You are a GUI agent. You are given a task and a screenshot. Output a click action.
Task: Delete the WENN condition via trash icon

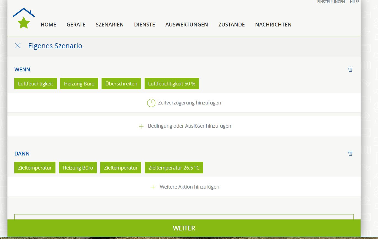(350, 69)
